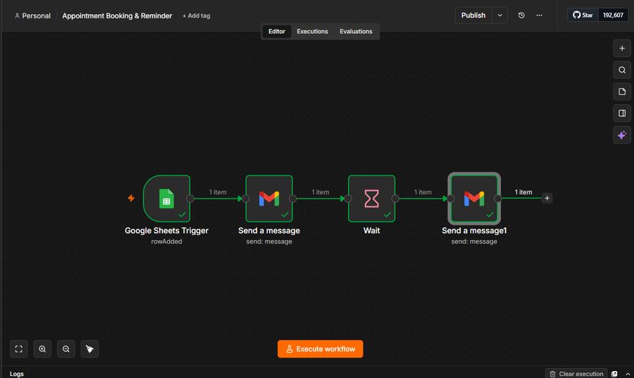Click the Send a message1 label text
Image resolution: width=634 pixels, height=378 pixels.
[474, 231]
